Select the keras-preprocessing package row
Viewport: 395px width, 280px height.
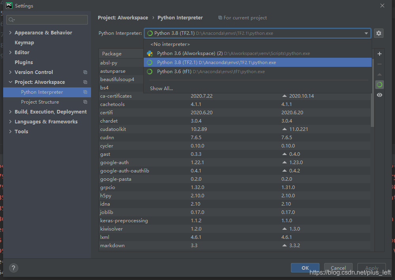(x=235, y=221)
